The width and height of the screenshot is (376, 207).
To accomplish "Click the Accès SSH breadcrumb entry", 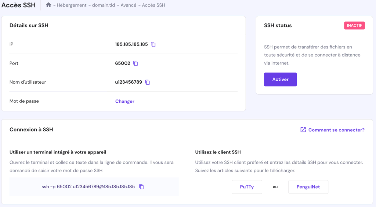I will coord(153,6).
